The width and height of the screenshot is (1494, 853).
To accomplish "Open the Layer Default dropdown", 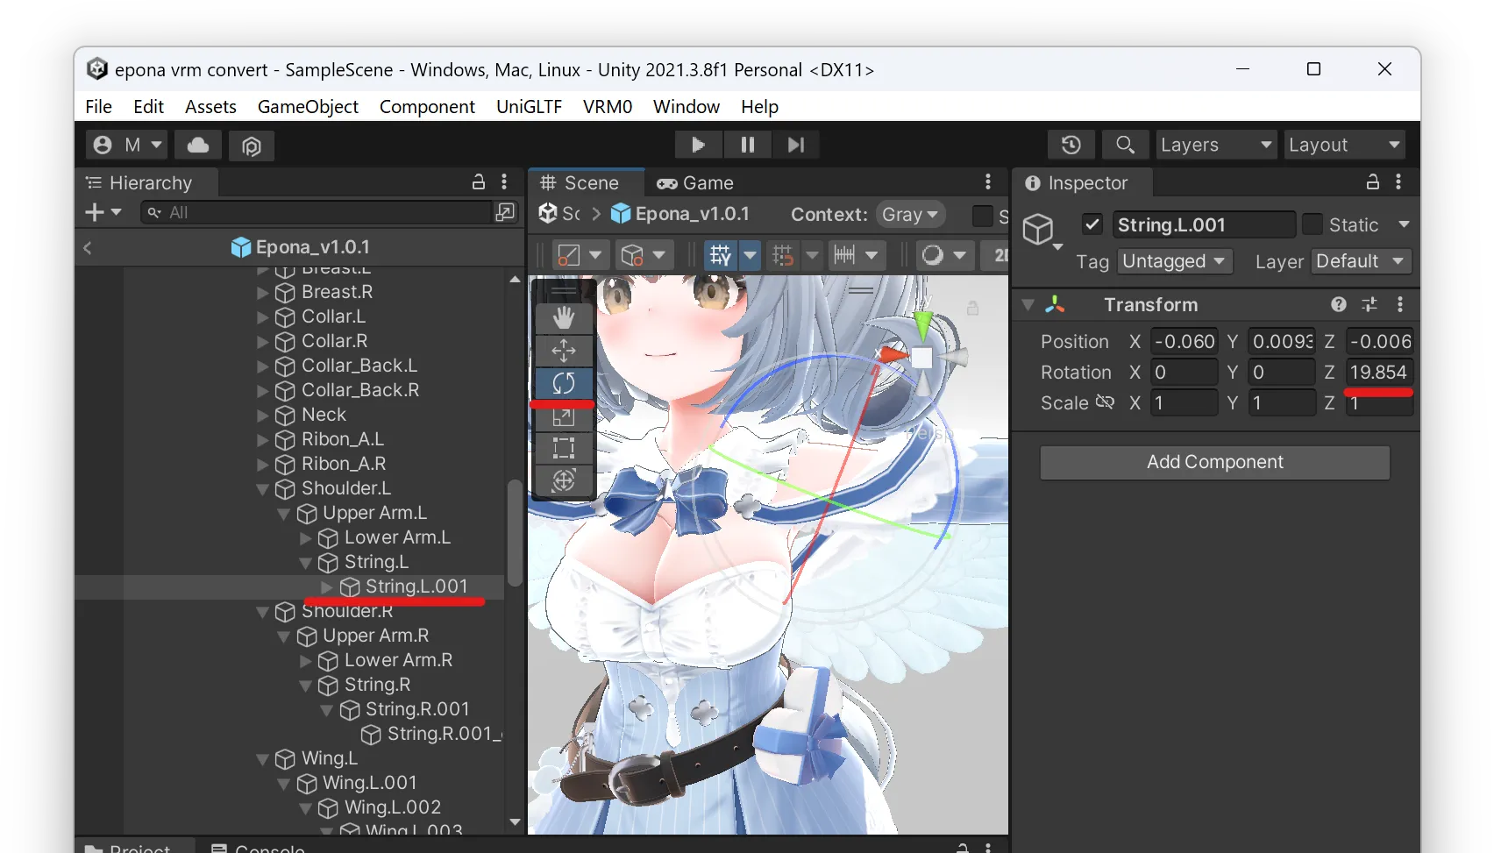I will point(1361,261).
